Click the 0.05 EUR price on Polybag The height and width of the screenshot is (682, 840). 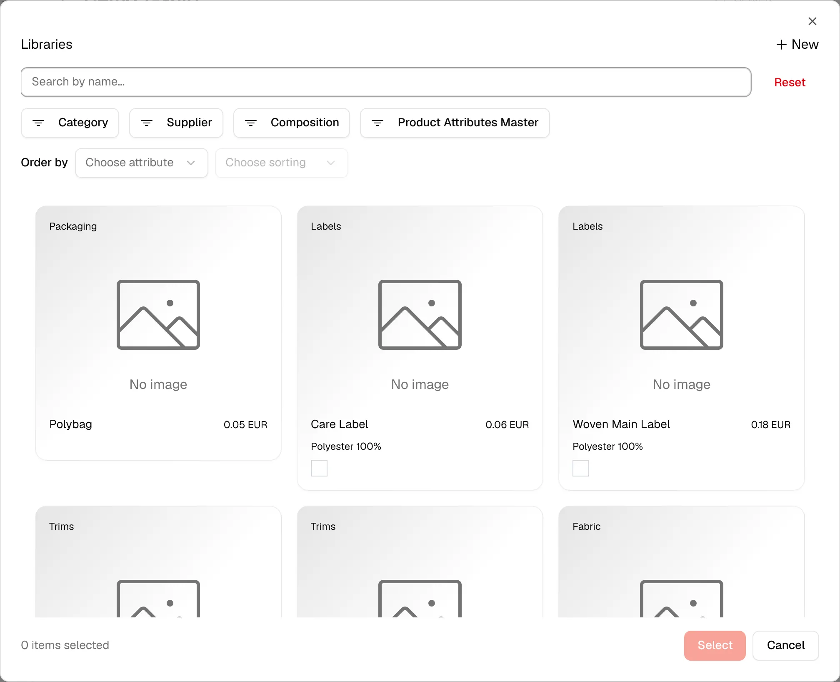click(x=245, y=425)
